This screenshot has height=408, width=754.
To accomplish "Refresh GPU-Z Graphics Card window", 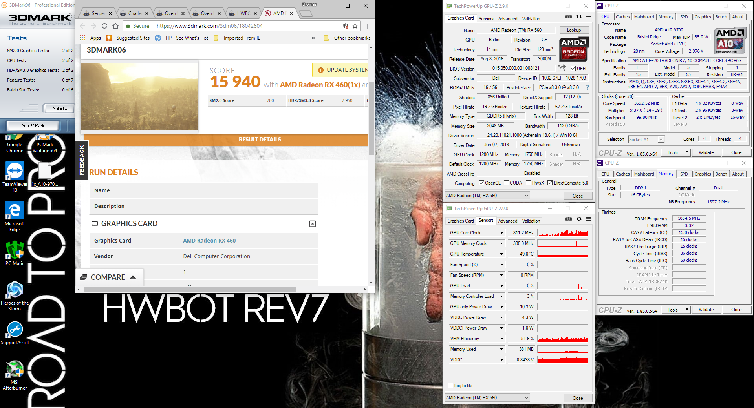I will click(x=579, y=16).
